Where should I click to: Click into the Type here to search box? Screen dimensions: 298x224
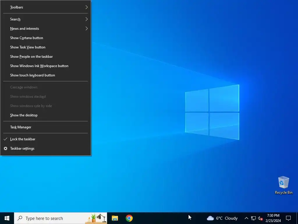coord(61,218)
